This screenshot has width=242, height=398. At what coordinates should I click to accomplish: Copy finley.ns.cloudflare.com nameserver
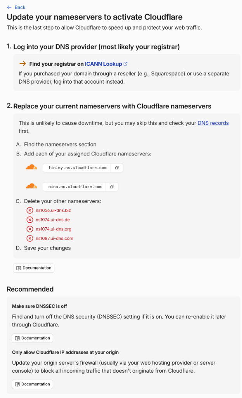click(117, 168)
